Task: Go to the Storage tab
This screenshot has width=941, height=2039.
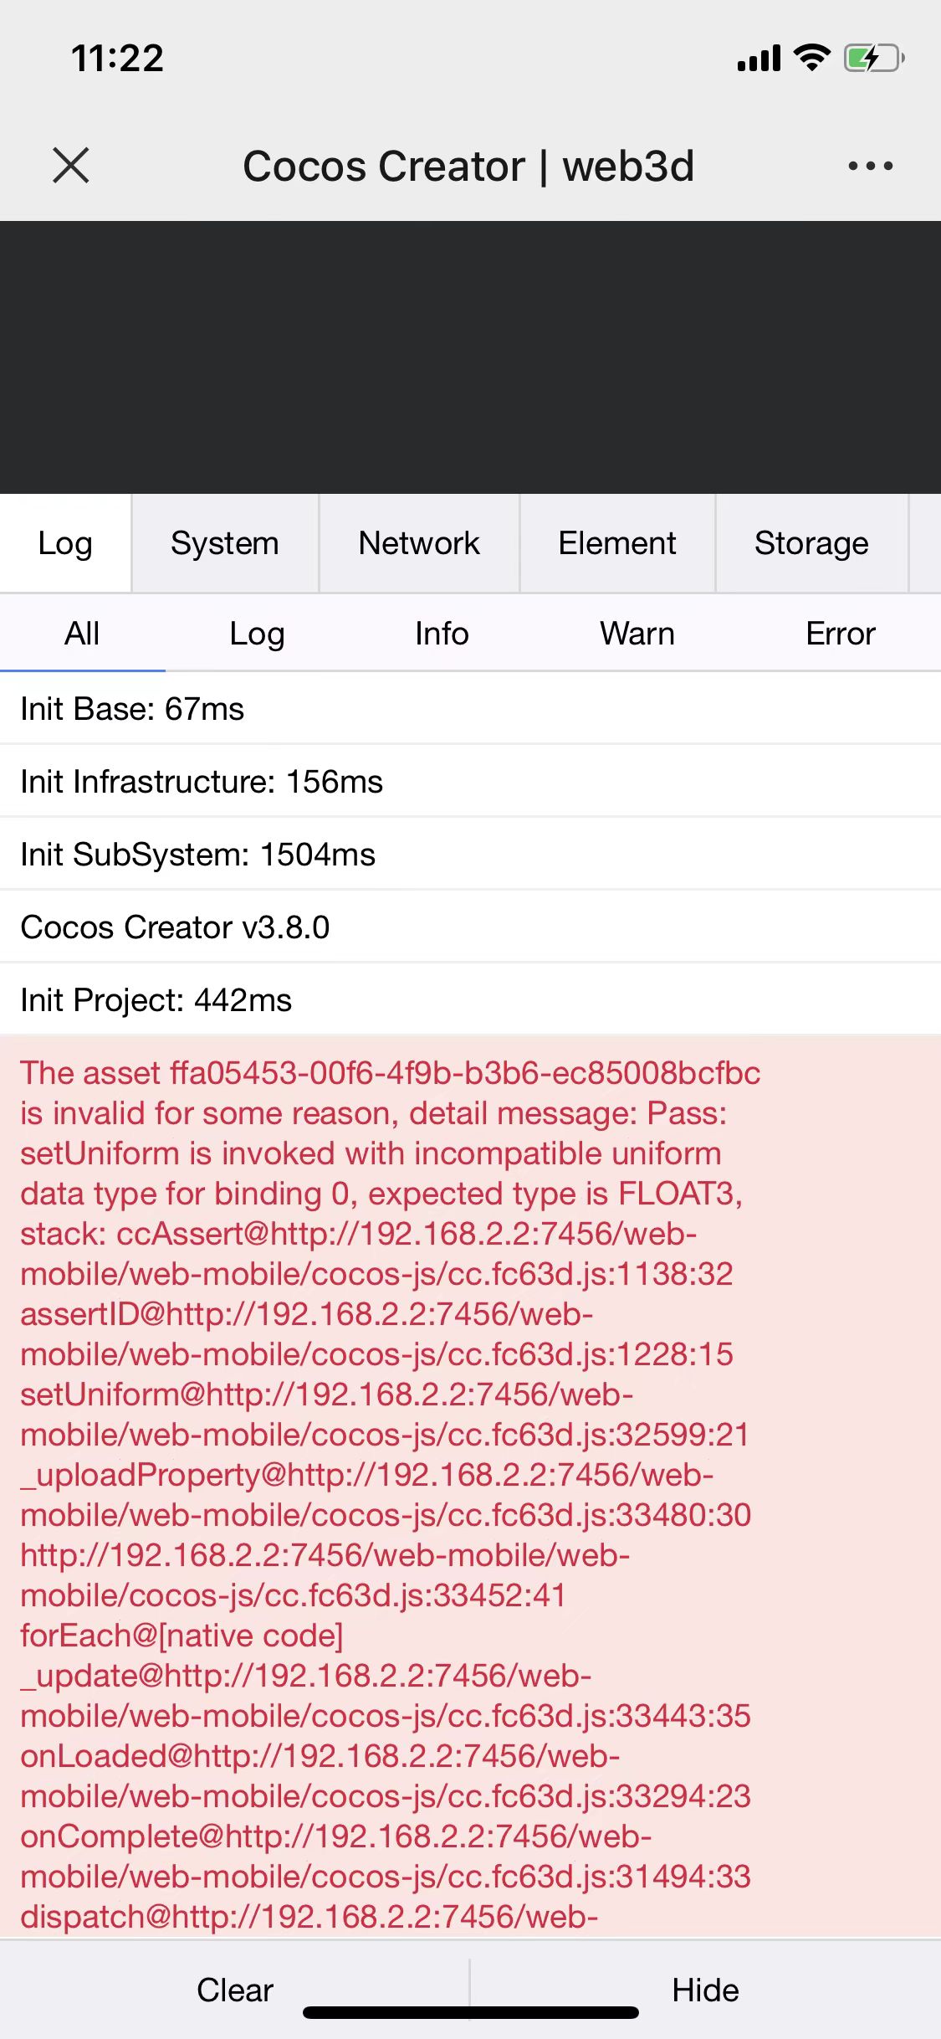Action: point(811,543)
